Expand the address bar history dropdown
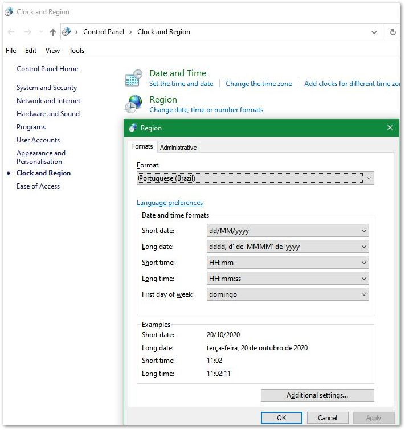This screenshot has height=430, width=405. click(x=374, y=32)
